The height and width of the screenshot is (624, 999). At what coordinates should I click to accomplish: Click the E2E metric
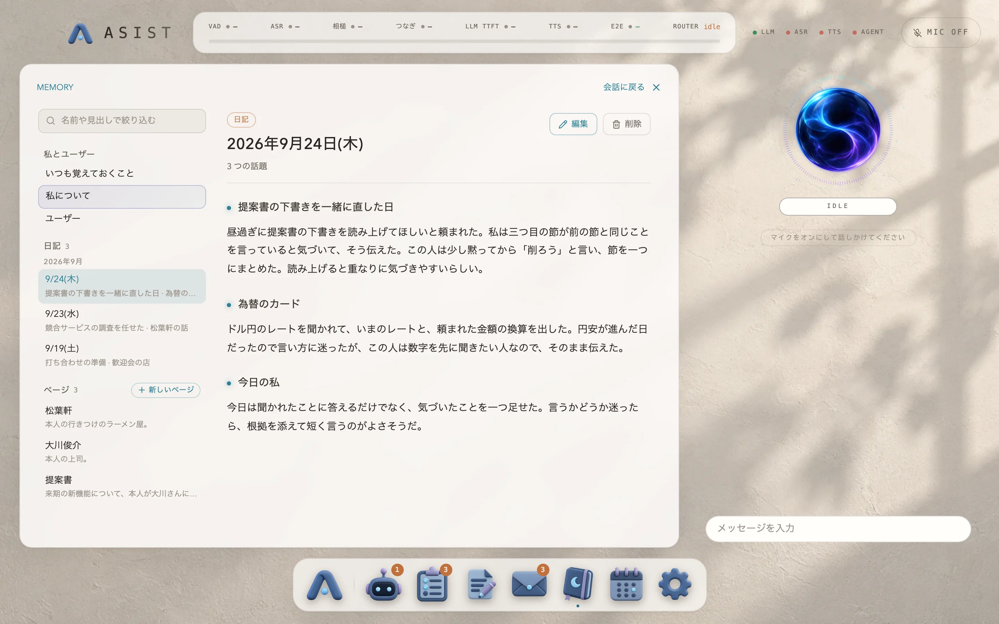click(x=625, y=26)
